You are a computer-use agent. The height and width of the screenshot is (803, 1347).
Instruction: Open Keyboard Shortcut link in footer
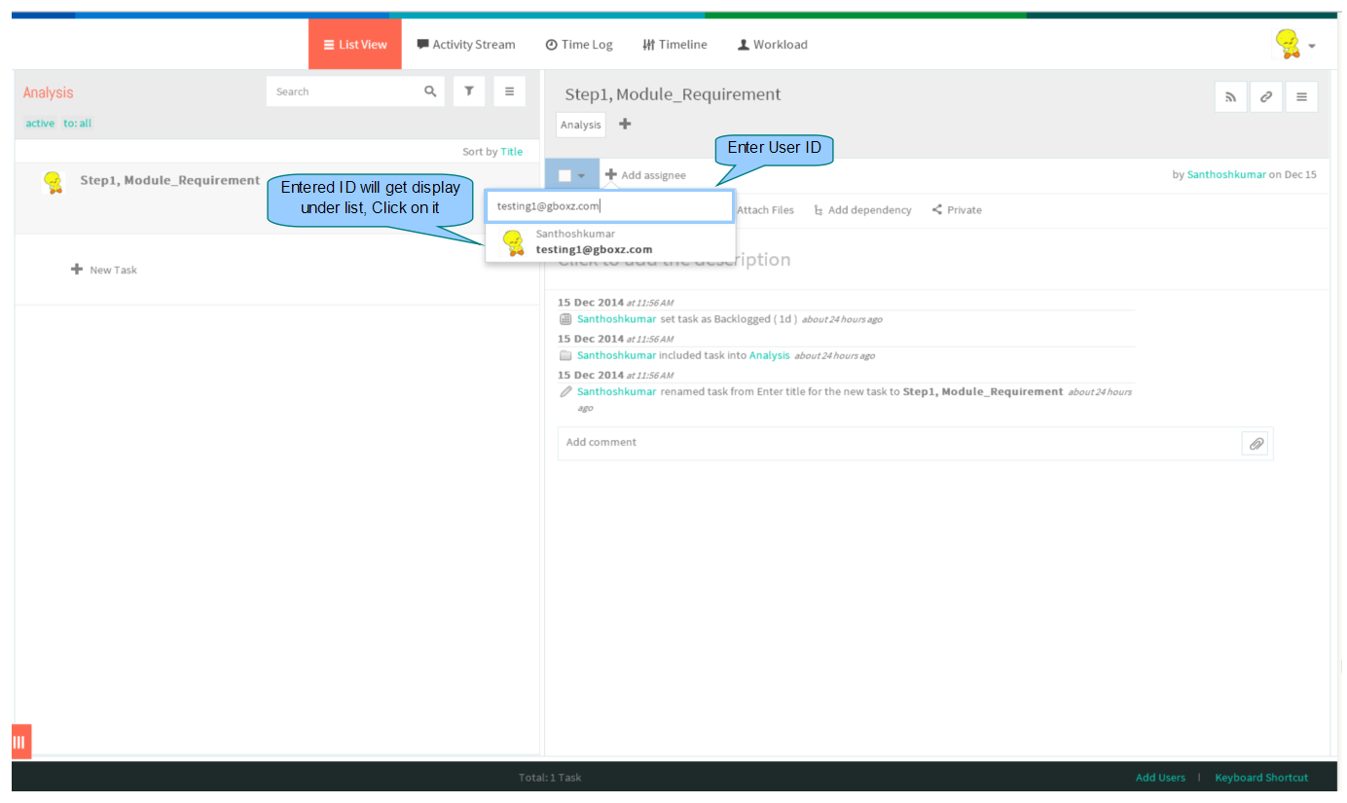point(1261,778)
